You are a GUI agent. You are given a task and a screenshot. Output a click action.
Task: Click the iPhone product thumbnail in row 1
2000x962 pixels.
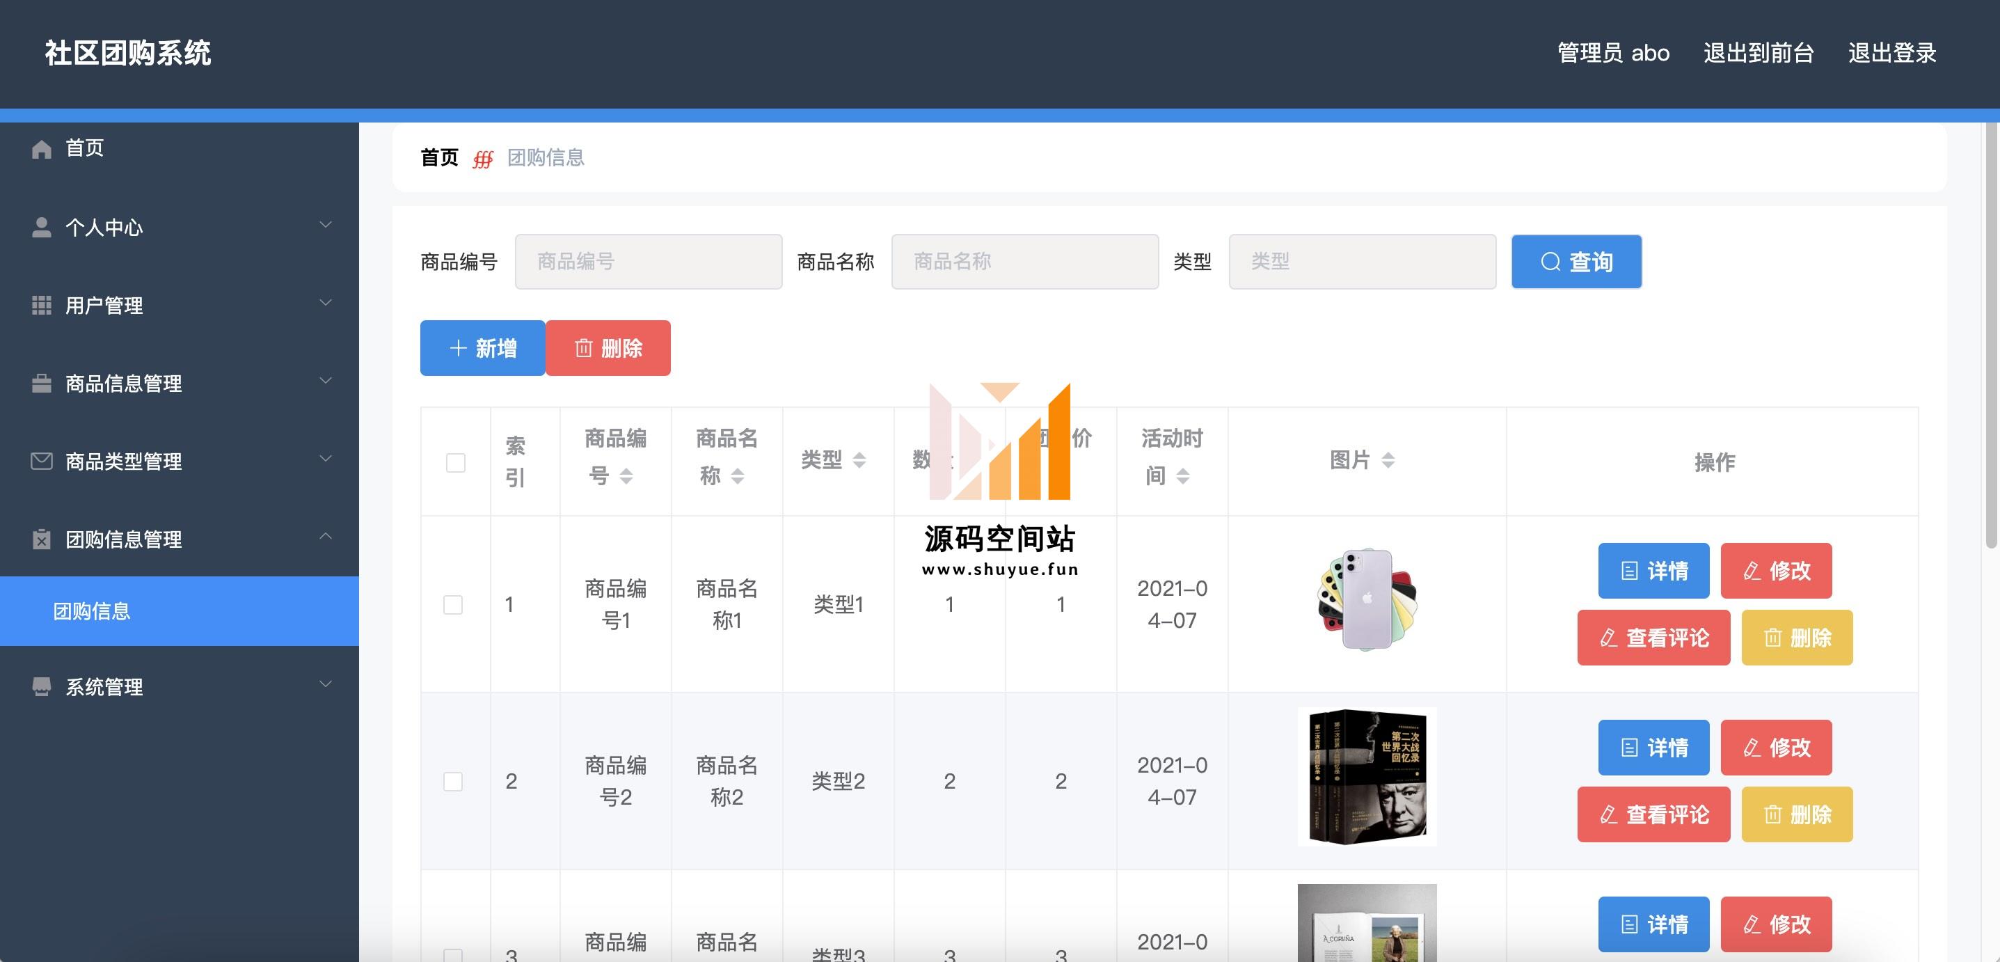(x=1367, y=599)
